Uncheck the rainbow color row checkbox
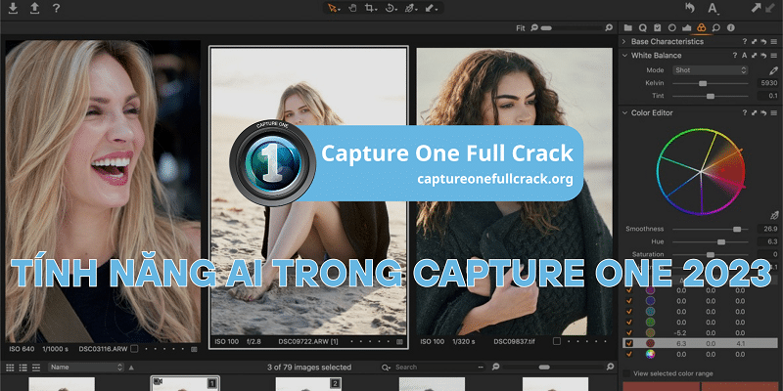The height and width of the screenshot is (391, 783). (x=629, y=354)
